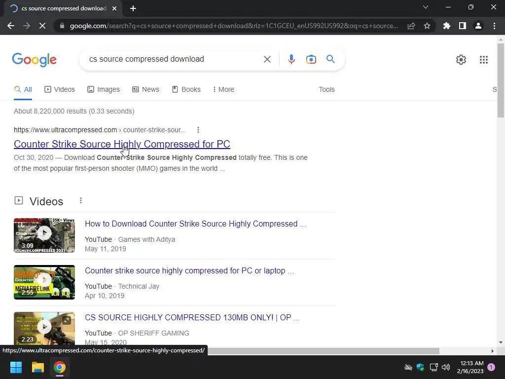This screenshot has height=379, width=505.
Task: Expand the More search categories menu
Action: pyautogui.click(x=223, y=90)
